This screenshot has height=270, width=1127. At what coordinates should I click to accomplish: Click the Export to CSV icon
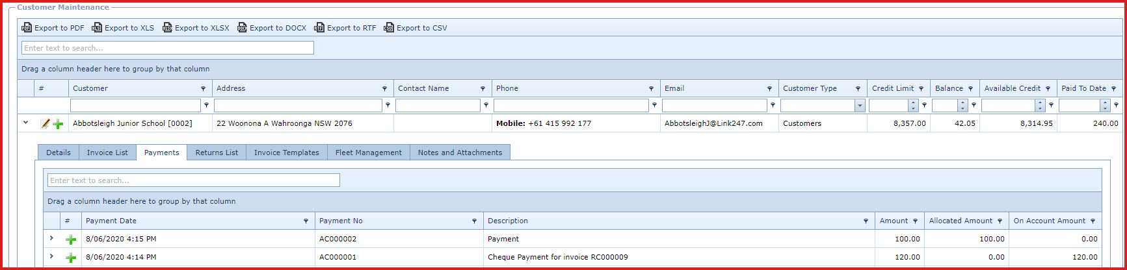pyautogui.click(x=389, y=28)
